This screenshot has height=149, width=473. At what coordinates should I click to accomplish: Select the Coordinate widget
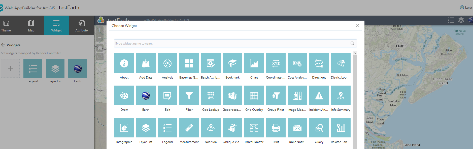(x=276, y=63)
